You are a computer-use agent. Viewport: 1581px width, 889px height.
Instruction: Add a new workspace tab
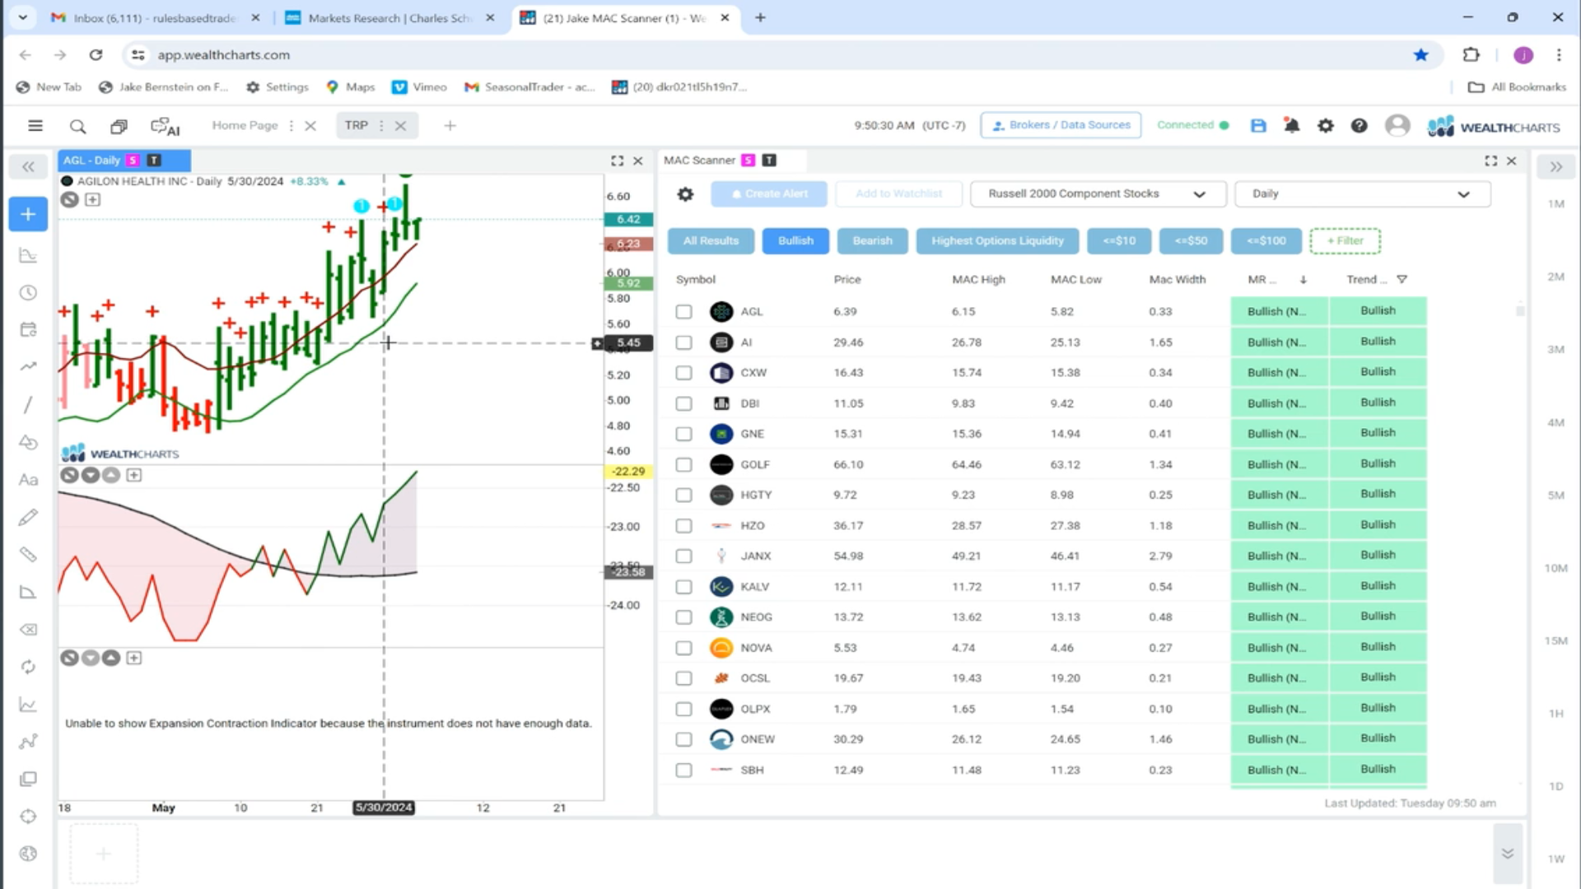coord(450,126)
